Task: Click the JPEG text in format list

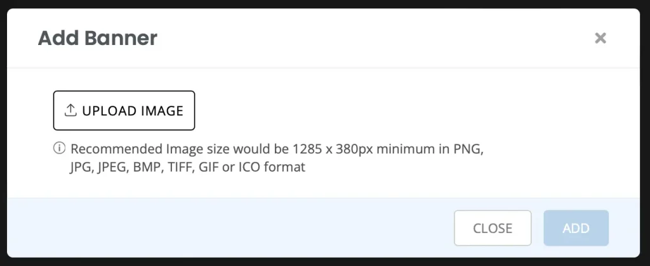Action: [112, 168]
